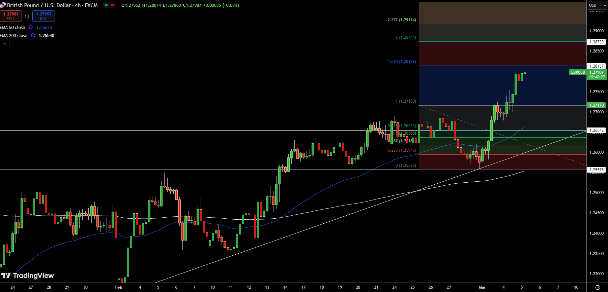Image resolution: width=608 pixels, height=292 pixels.
Task: Select the EMA 200 close indicator label
Action: coord(13,36)
